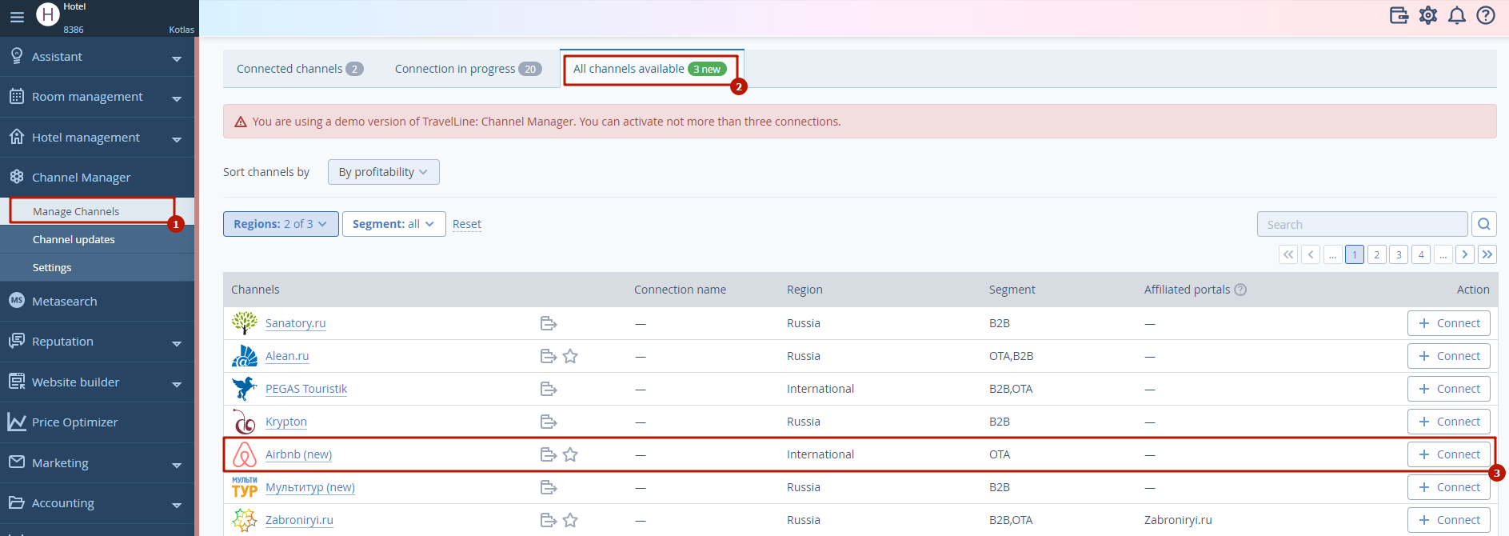
Task: Open the Airbnb (new) channel link
Action: (x=298, y=454)
